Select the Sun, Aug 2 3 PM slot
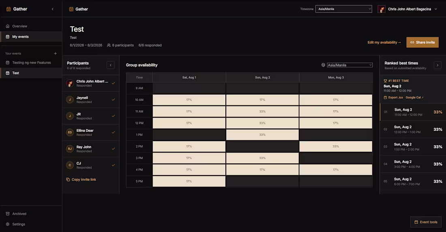 tap(263, 158)
